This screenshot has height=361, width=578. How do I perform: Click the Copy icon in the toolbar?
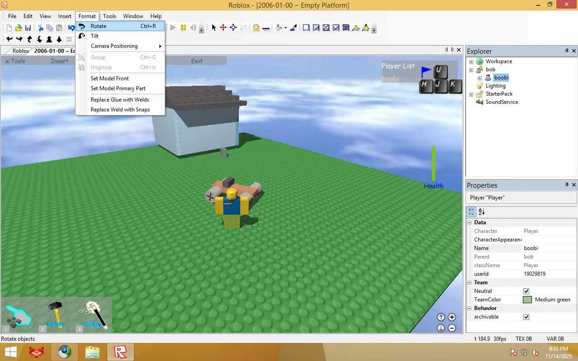pyautogui.click(x=50, y=28)
